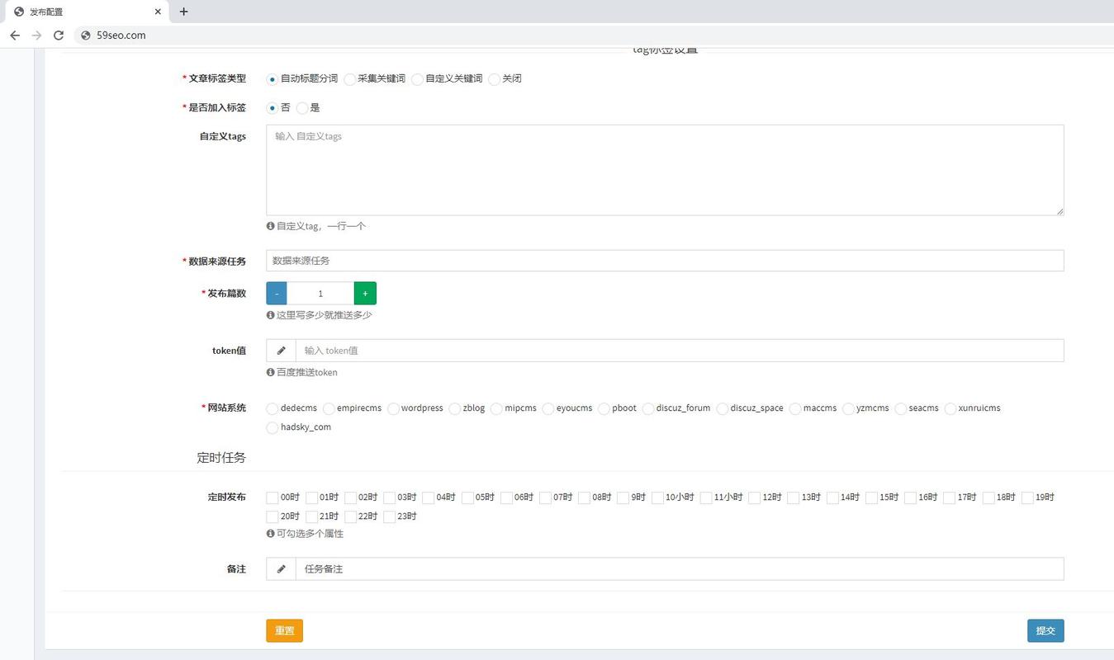Viewport: 1114px width, 660px height.
Task: Click info icon next to 自定义tag，一行一个 hint
Action: 269,225
